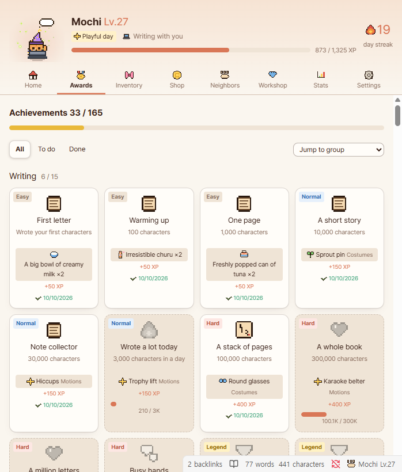Click the grey heart icon of A whole book
The height and width of the screenshot is (472, 402).
339,330
